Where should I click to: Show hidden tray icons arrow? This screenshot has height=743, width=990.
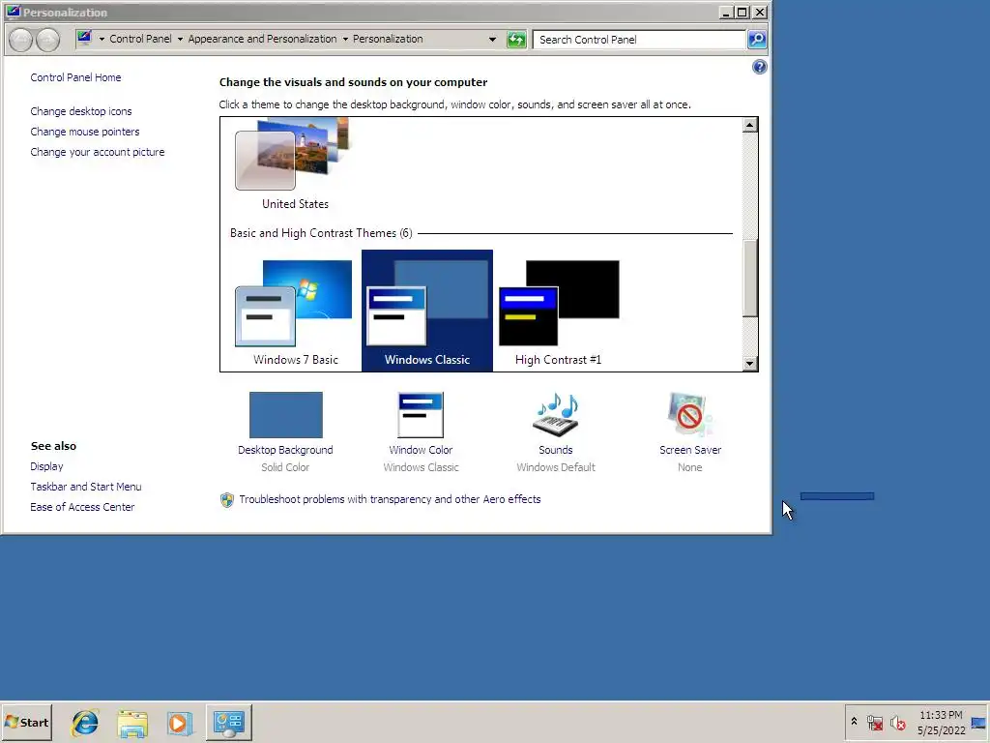855,722
